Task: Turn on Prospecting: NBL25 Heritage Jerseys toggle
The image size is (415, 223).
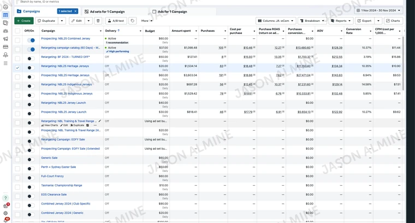Action: point(31,77)
